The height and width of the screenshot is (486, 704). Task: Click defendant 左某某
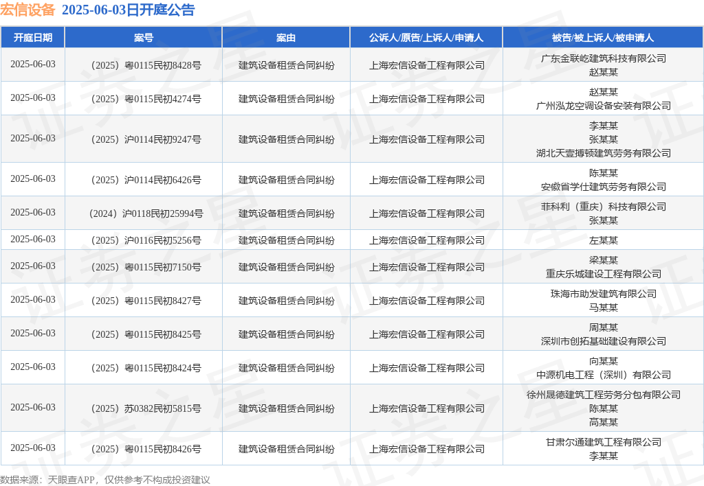603,240
